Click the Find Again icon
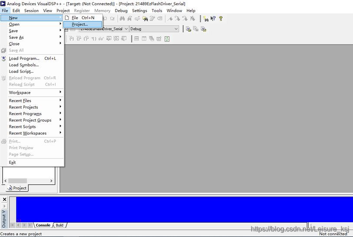Image resolution: width=353 pixels, height=237 pixels. coord(130,19)
